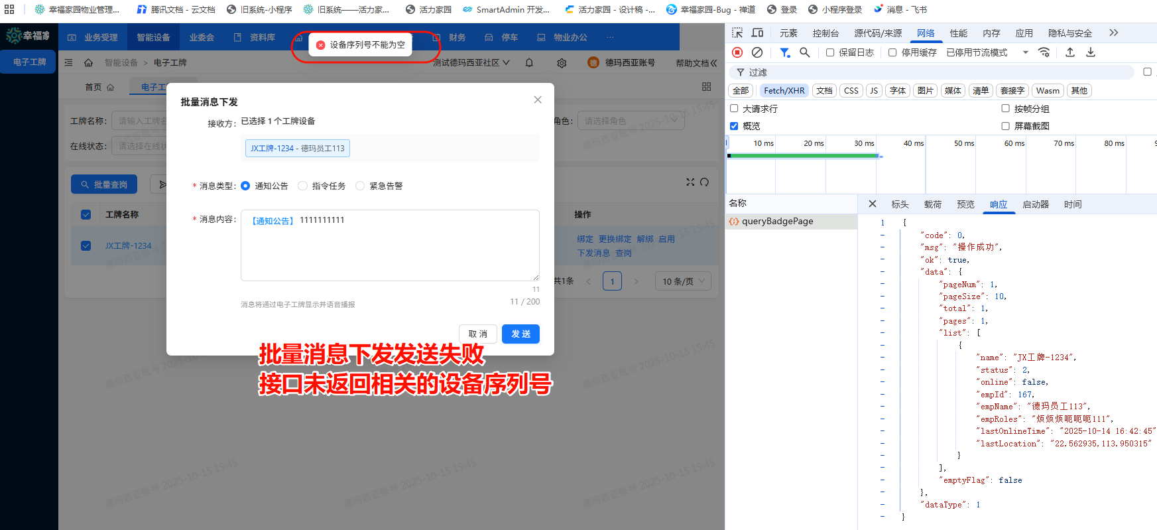Stop recording the network log

(x=737, y=52)
